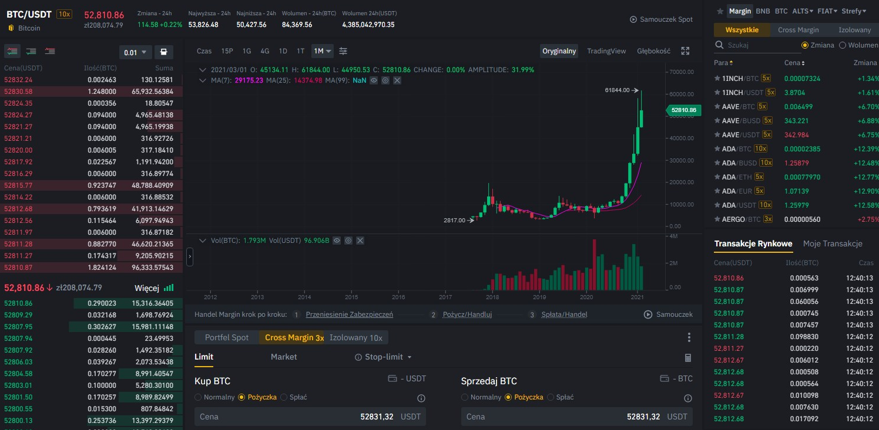Open the MA indicator settings
This screenshot has width=879, height=430.
pos(385,80)
